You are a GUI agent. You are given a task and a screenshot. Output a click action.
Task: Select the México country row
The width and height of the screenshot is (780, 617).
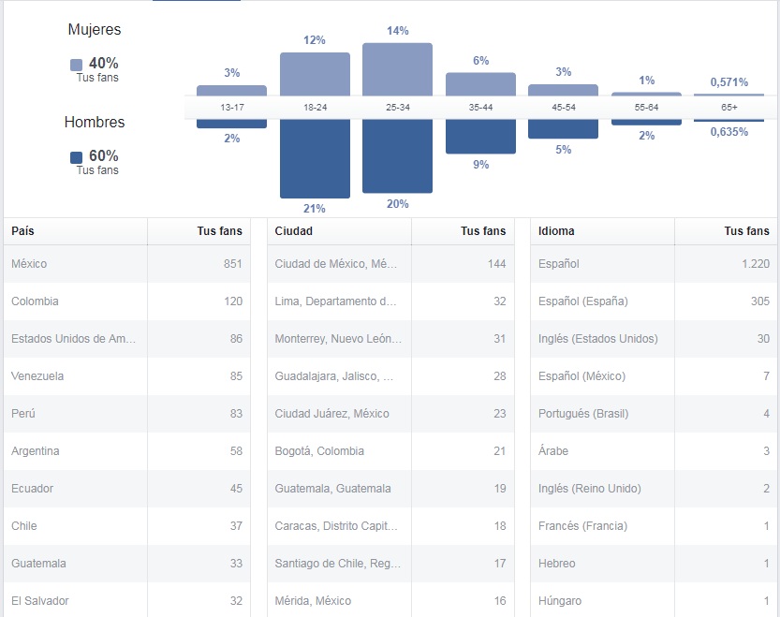click(126, 264)
